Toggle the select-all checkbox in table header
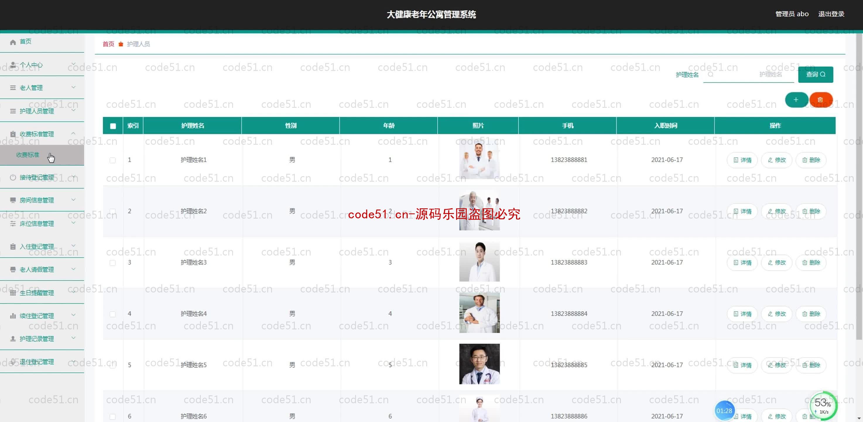This screenshot has height=422, width=863. (113, 126)
